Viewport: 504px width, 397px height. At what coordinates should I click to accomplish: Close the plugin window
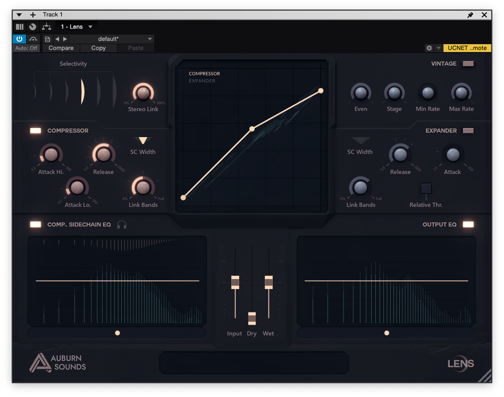pos(484,15)
